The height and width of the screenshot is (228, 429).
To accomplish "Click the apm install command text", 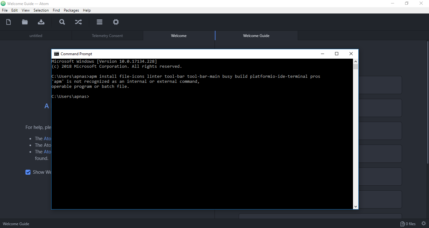I will [x=205, y=77].
